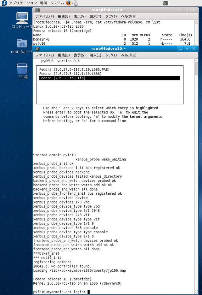Viewport: 202px width, 295px height.
Task: Open the Computer desktop icon
Action: (22, 20)
